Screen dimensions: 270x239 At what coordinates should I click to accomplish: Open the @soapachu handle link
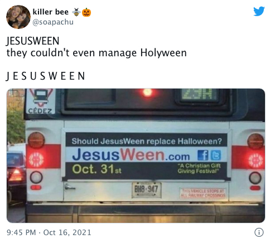click(53, 22)
